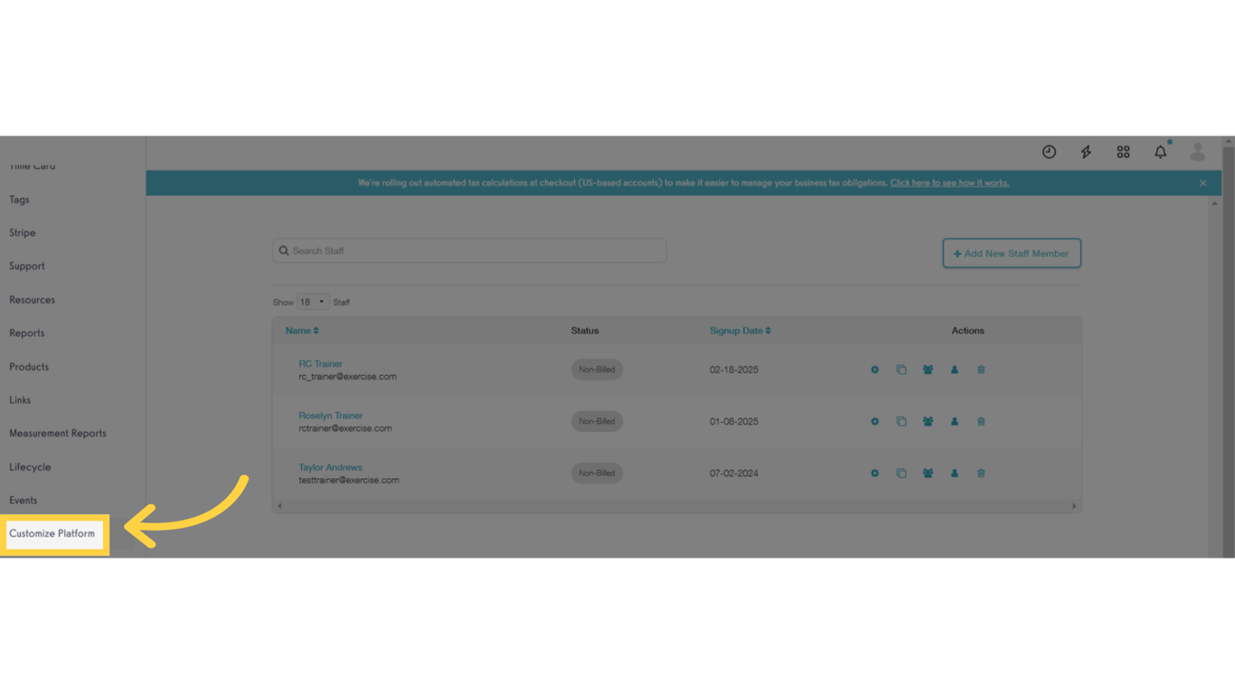Open the apps grid icon in the header
The width and height of the screenshot is (1235, 694).
point(1123,152)
